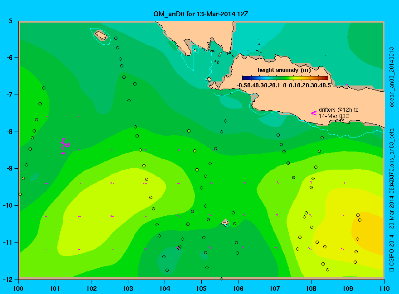399x294 pixels.
Task: Click the '104' longitude axis label
Action: pyautogui.click(x=165, y=289)
